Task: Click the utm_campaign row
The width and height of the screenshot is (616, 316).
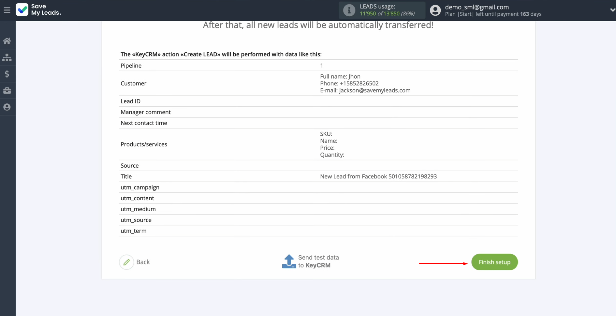Action: 318,187
